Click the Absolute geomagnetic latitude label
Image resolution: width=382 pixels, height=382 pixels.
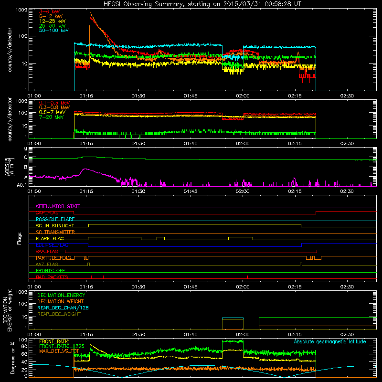pyautogui.click(x=330, y=341)
